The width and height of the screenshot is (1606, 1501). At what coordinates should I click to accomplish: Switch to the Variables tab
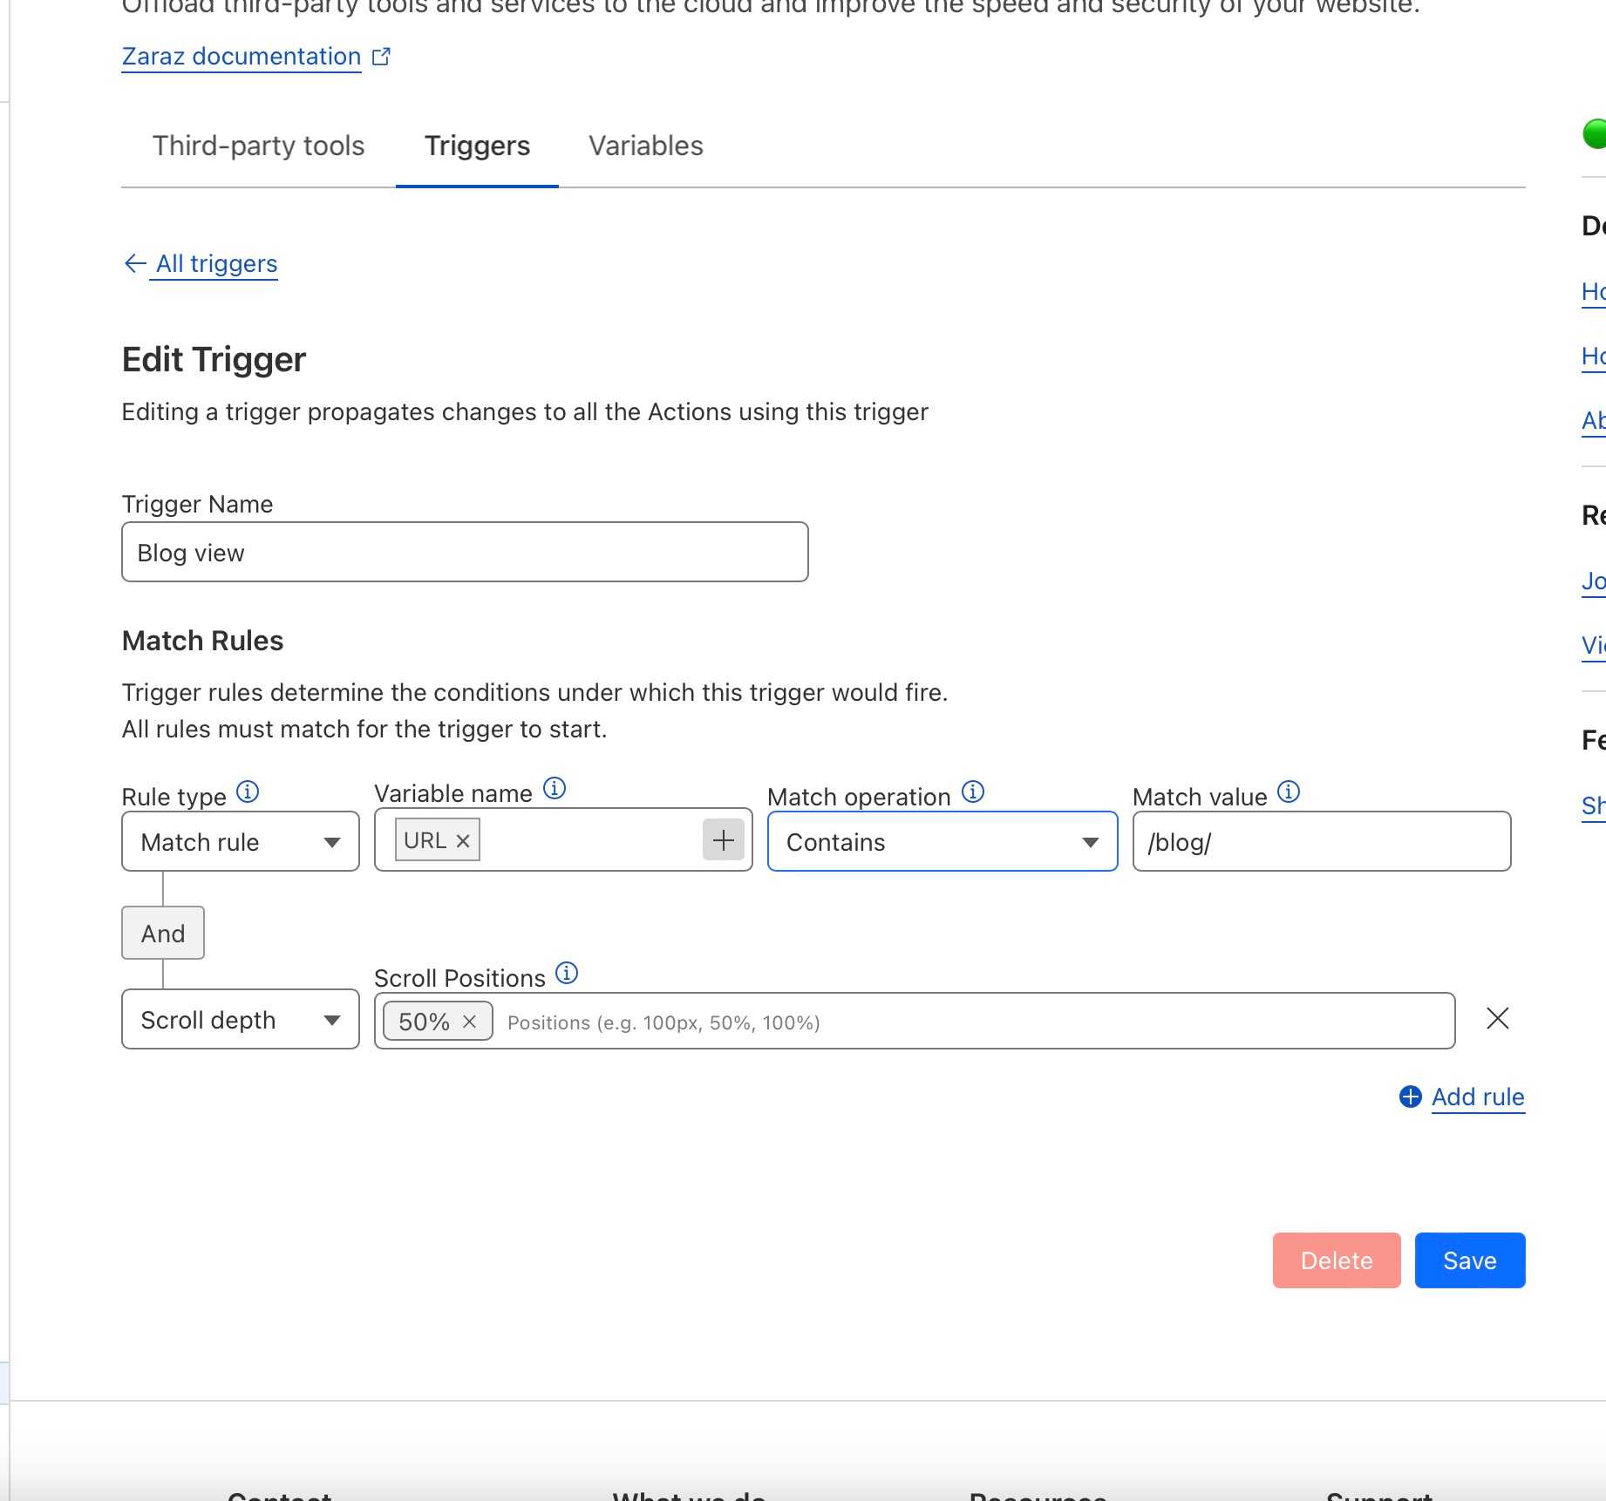click(x=645, y=146)
